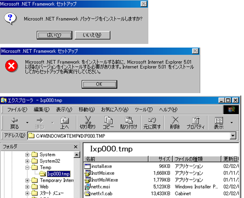The width and height of the screenshot is (244, 198).
Task: Open the forward history dropdown arrow
Action: click(52, 123)
